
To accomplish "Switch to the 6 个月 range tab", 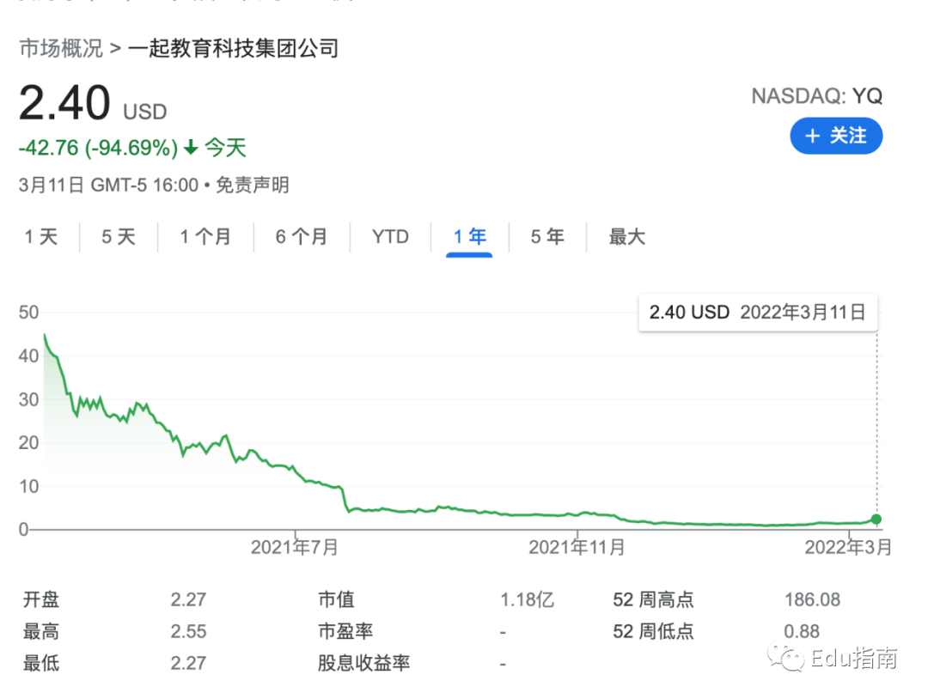I will click(x=302, y=237).
